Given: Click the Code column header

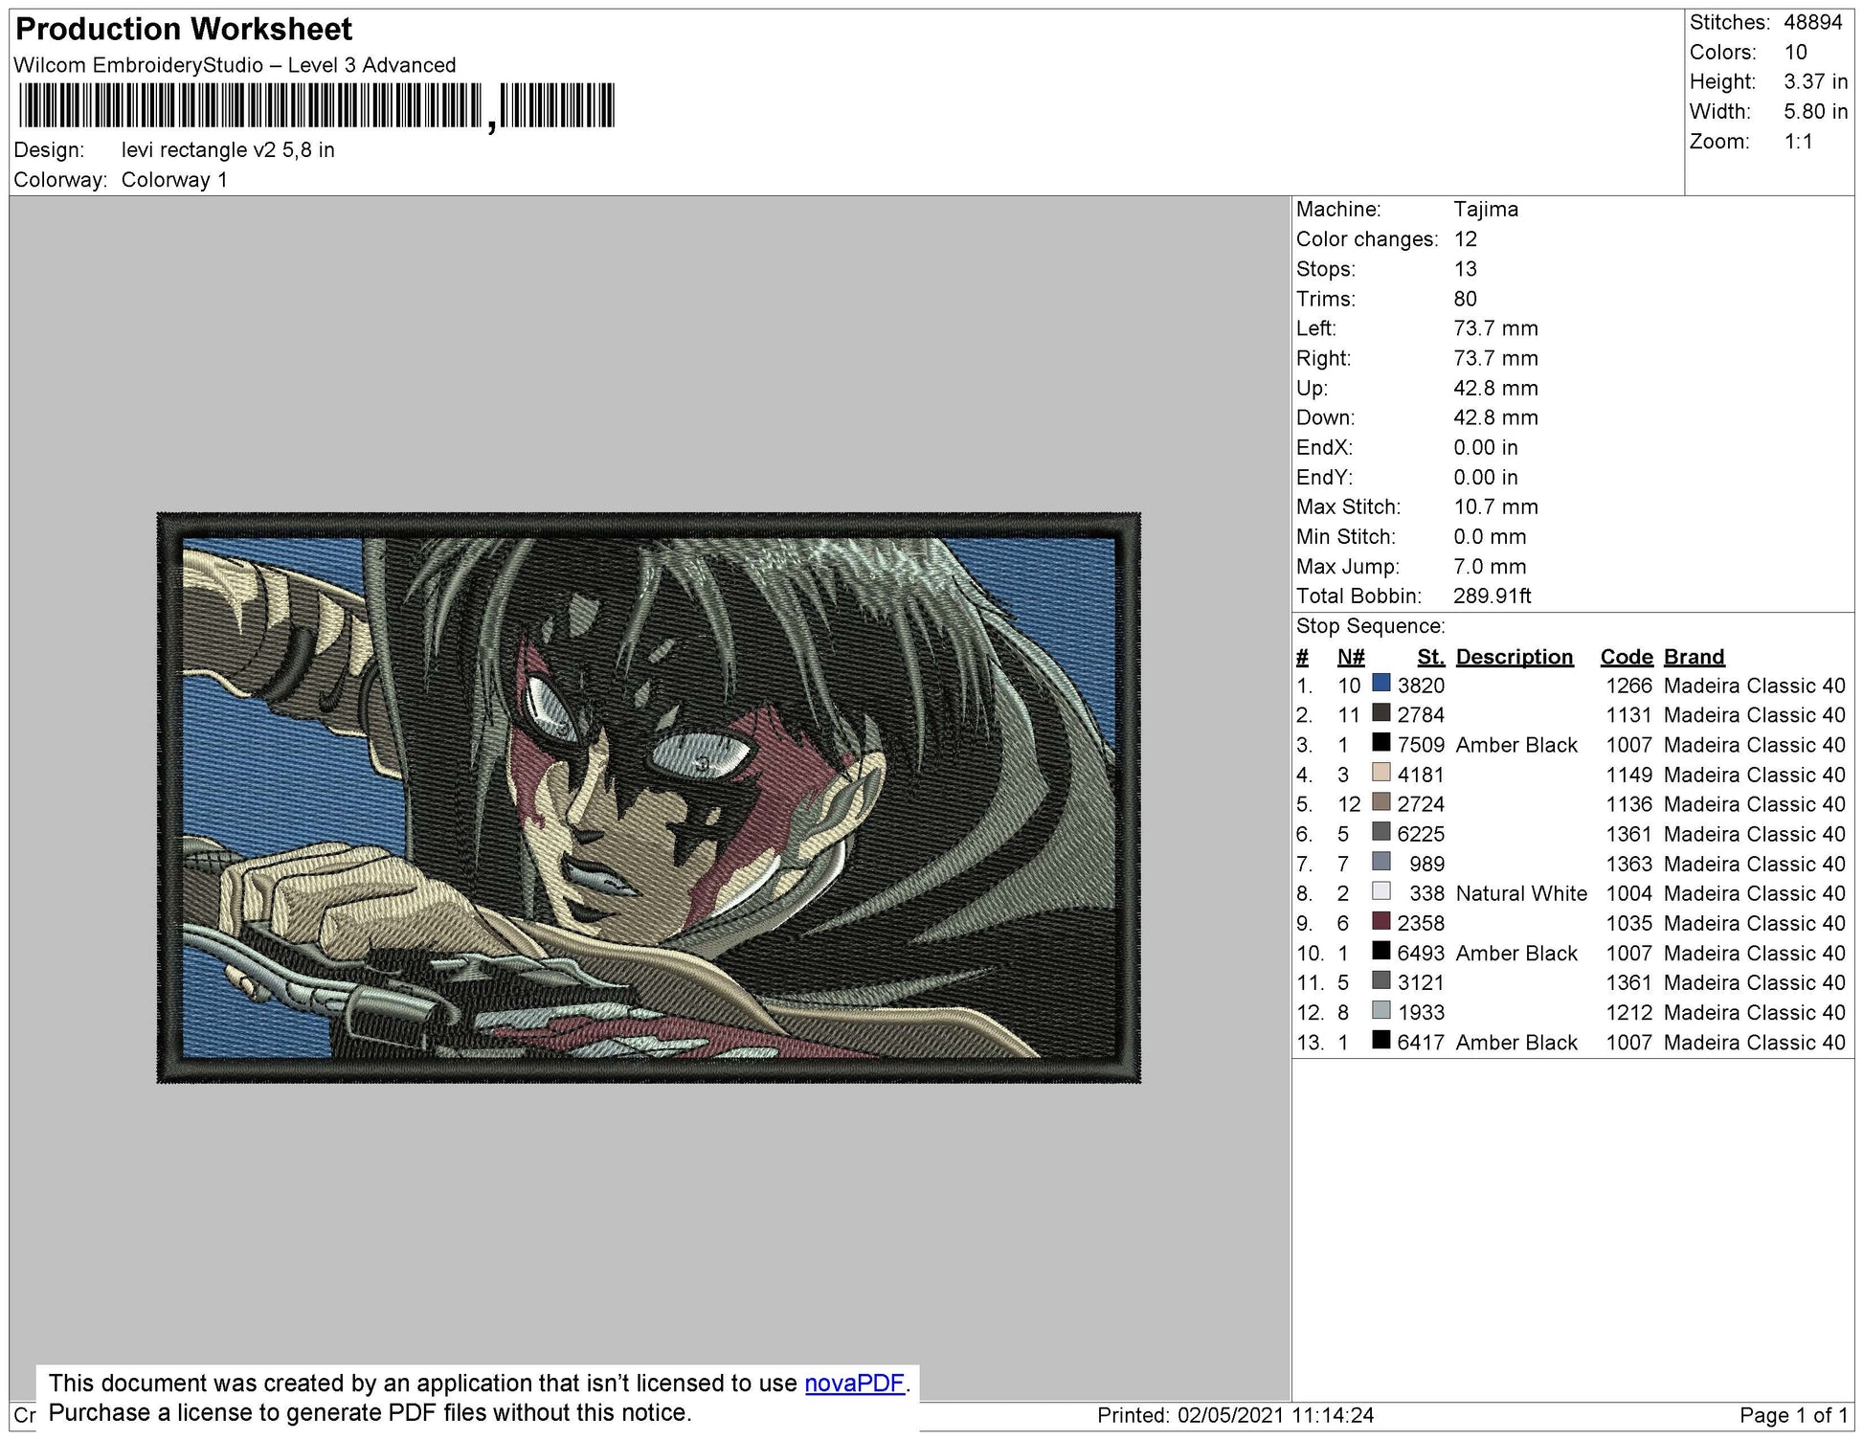Looking at the screenshot, I should tap(1626, 657).
